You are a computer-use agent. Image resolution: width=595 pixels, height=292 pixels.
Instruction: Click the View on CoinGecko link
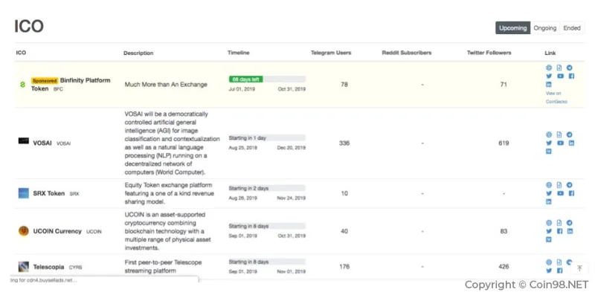coord(556,97)
